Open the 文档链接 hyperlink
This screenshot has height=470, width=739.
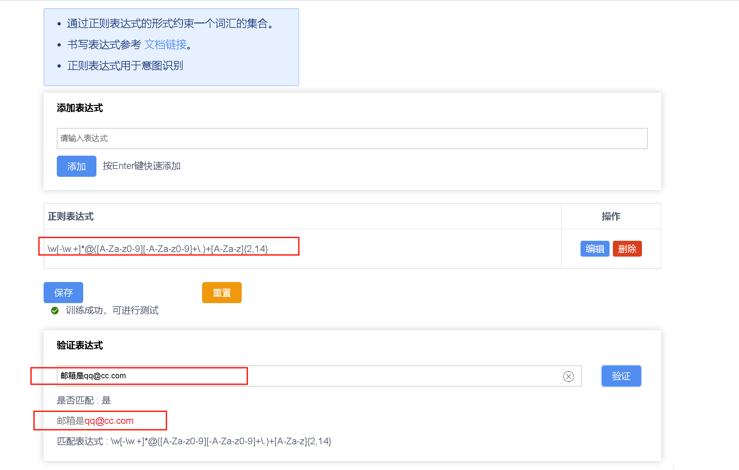pos(166,45)
